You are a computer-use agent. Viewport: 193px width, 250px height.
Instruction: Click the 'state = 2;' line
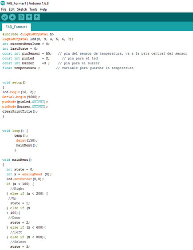pos(20,222)
